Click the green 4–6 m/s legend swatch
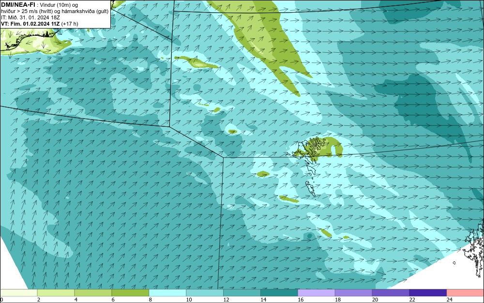This screenshot has width=484, height=303. click(93, 292)
